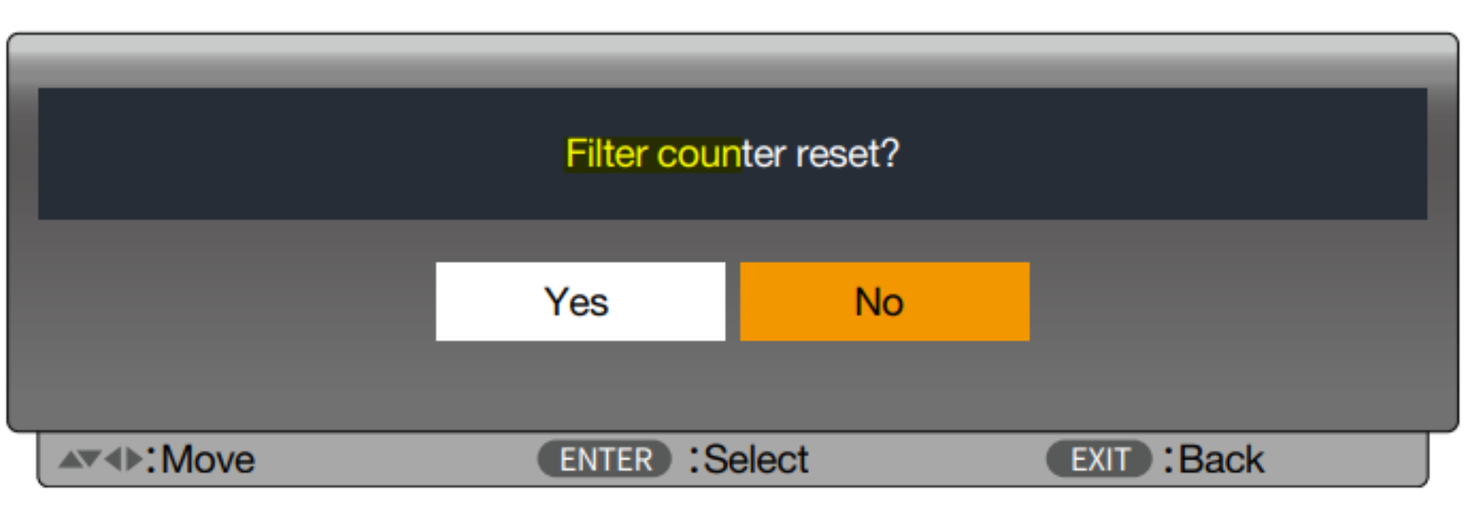Click the highlighted "Filter coun" text
This screenshot has height=529, width=1470.
(653, 154)
